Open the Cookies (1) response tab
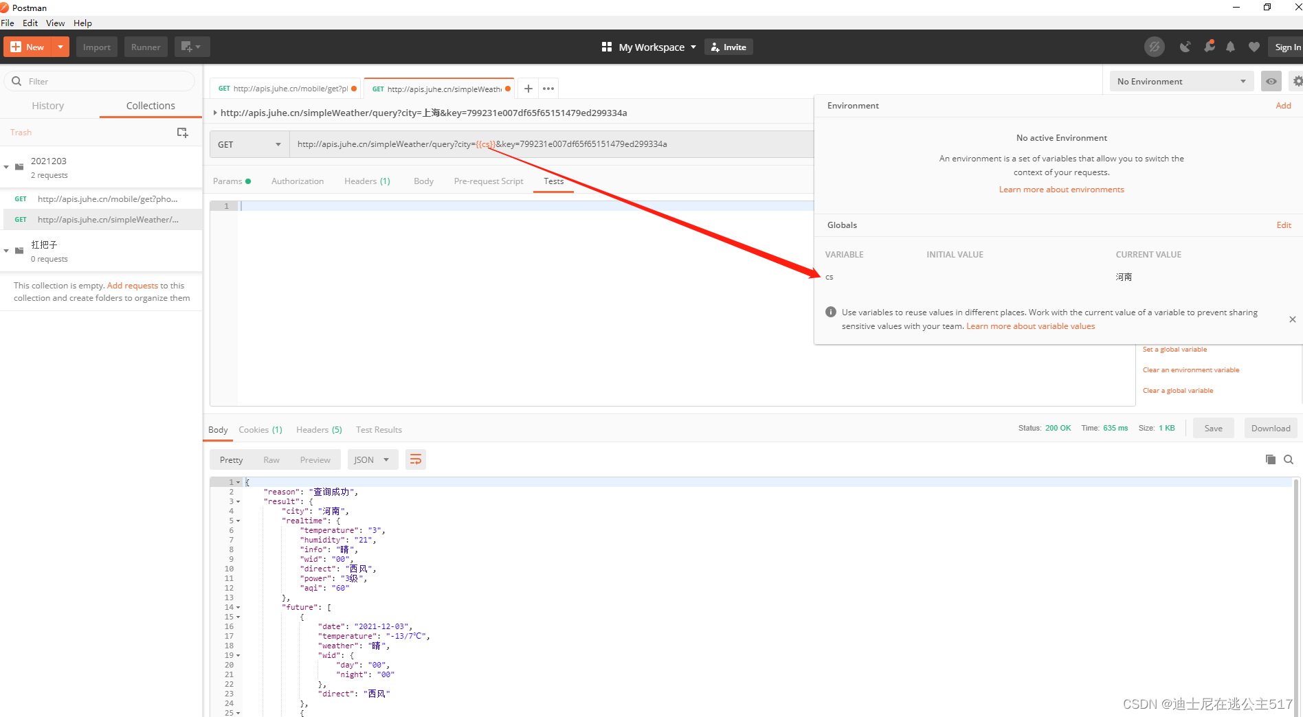This screenshot has height=717, width=1303. point(260,430)
